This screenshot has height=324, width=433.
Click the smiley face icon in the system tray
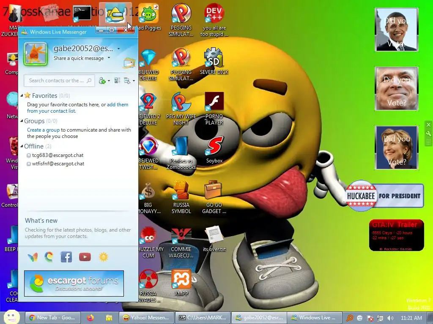pyautogui.click(x=360, y=318)
